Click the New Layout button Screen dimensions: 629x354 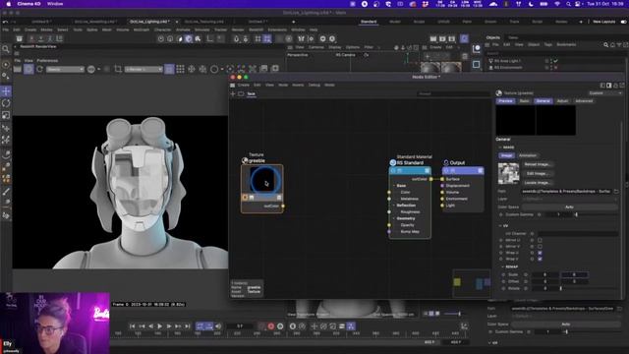pyautogui.click(x=603, y=22)
